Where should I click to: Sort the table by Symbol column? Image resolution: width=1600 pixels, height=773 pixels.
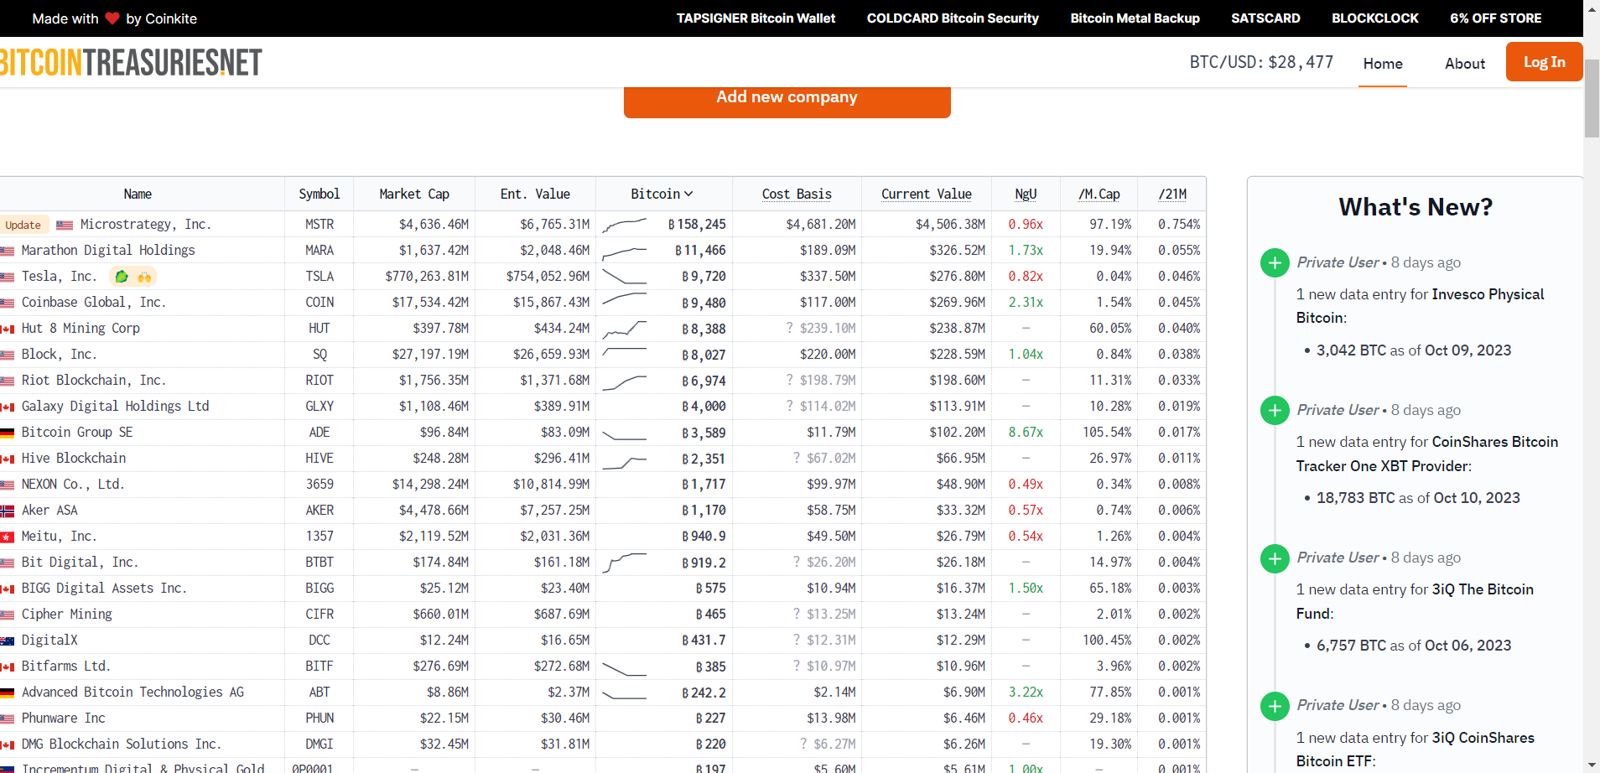click(319, 194)
